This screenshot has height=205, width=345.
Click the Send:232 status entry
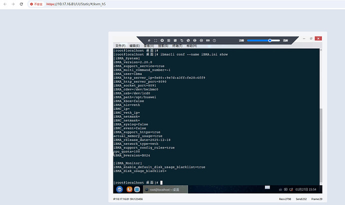(301, 199)
